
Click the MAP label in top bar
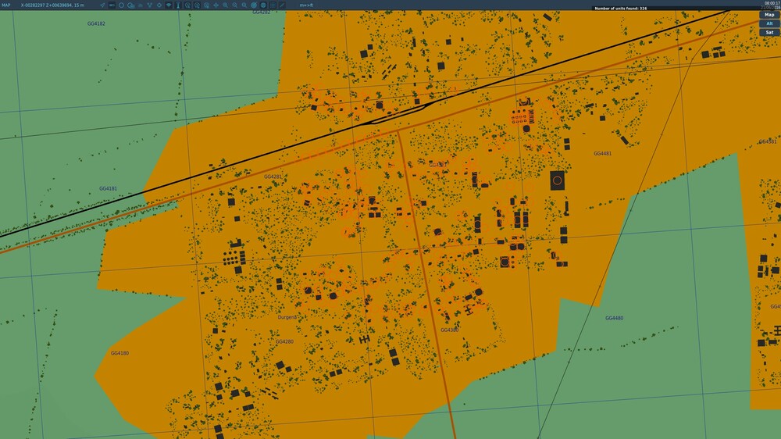6,5
